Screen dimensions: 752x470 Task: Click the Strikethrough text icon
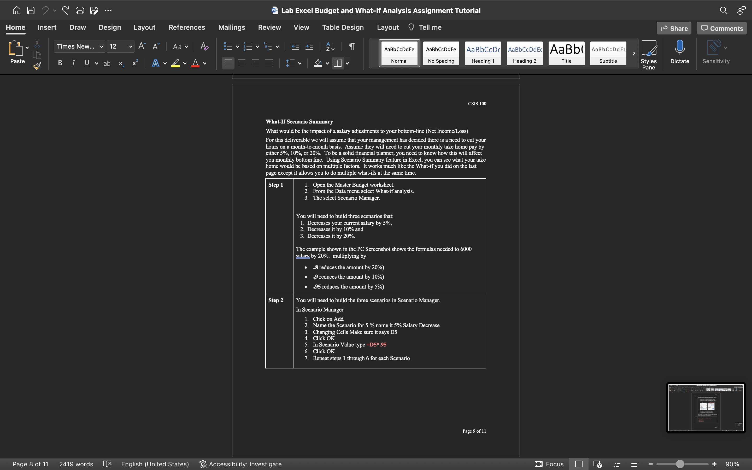pos(107,63)
